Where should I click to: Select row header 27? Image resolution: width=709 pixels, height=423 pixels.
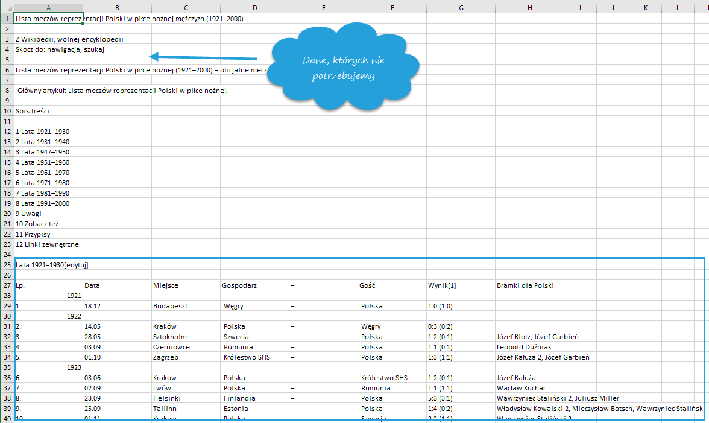click(x=7, y=285)
